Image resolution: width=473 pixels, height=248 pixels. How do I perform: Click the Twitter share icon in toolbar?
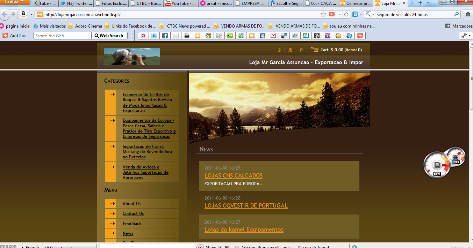(x=154, y=36)
